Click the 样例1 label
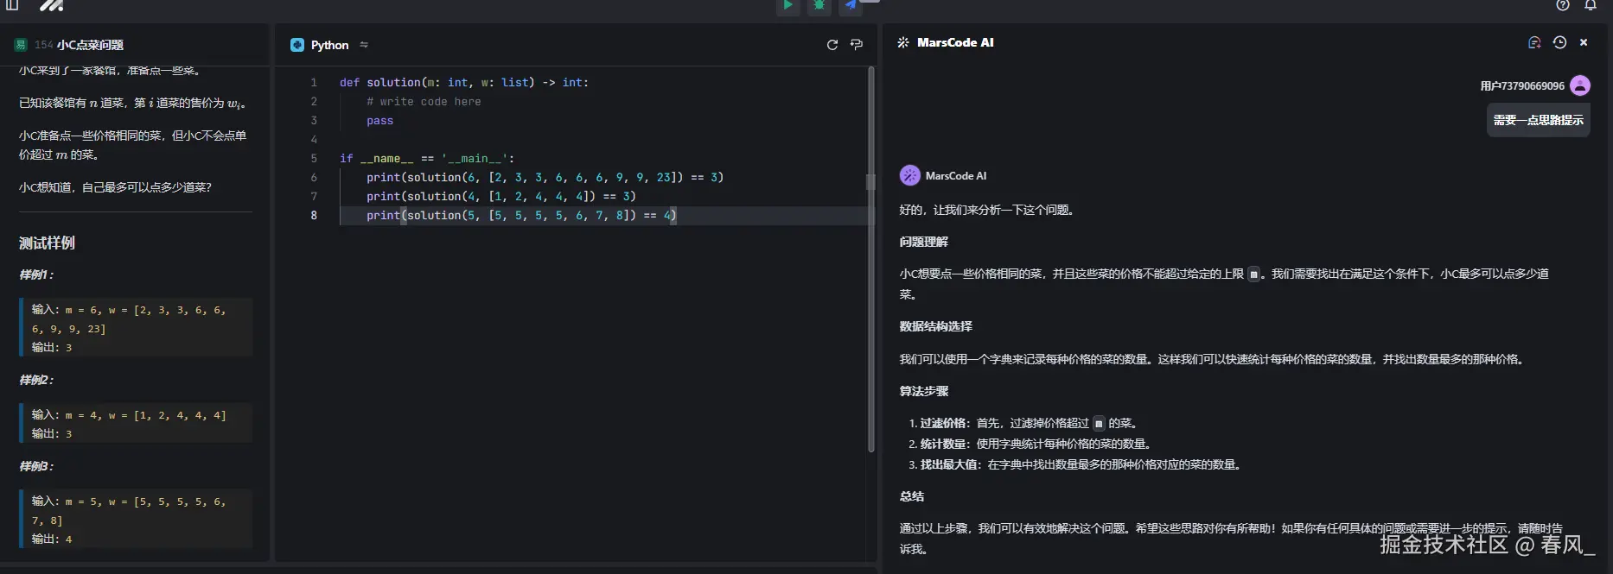The width and height of the screenshot is (1613, 574). click(x=36, y=274)
